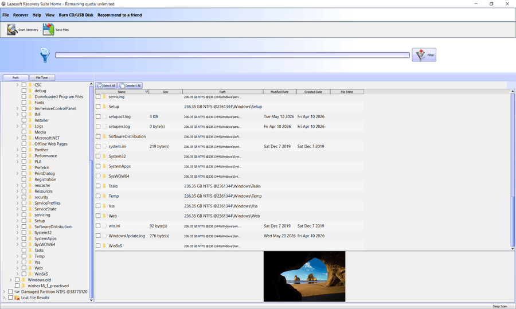Tick the Windows.old tree checkbox
Viewport: 516px width, 309px height.
pyautogui.click(x=17, y=280)
